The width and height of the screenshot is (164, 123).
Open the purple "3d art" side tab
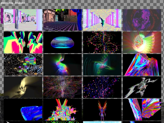(2, 16)
